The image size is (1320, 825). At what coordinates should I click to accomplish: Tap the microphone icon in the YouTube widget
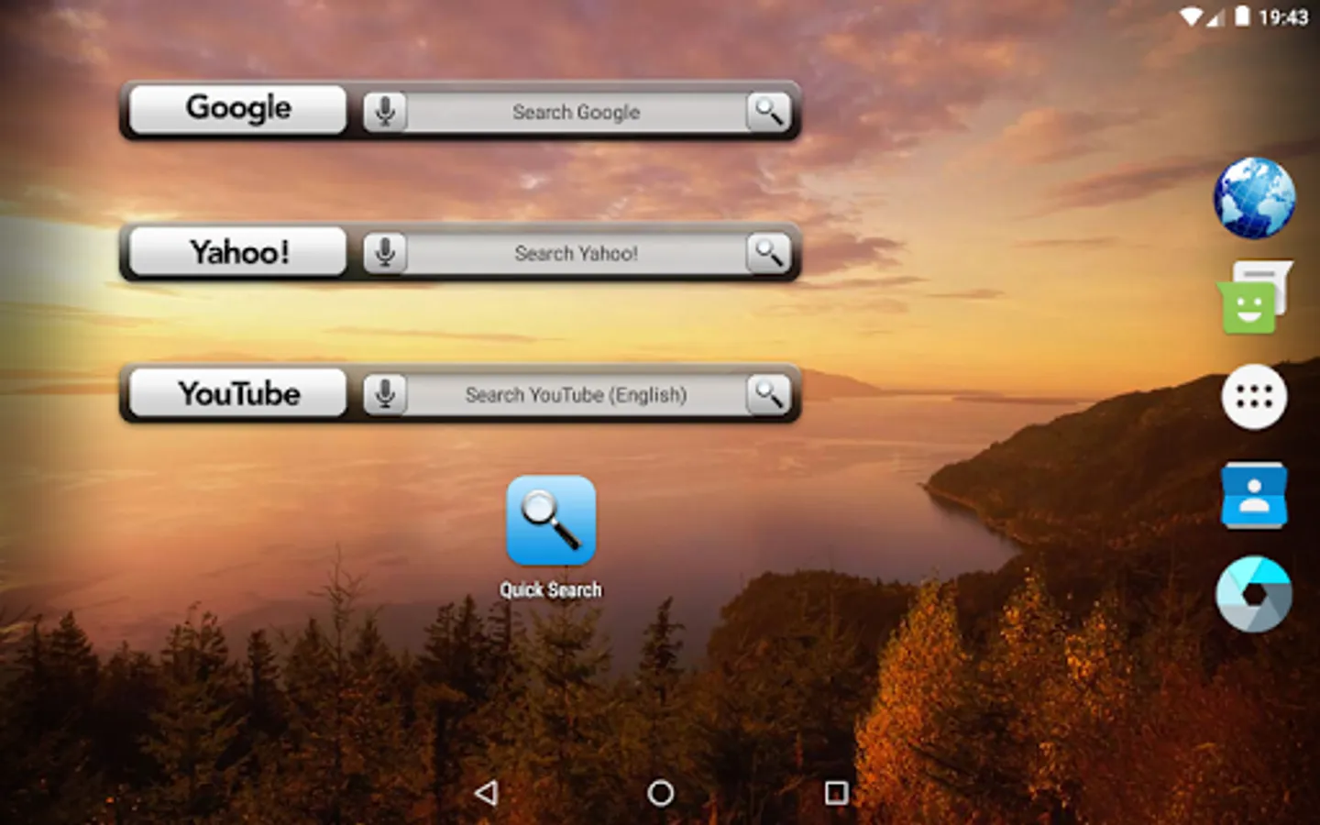point(385,394)
